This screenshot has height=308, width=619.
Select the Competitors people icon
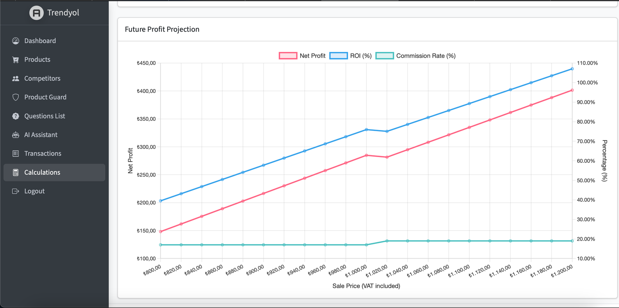coord(15,79)
